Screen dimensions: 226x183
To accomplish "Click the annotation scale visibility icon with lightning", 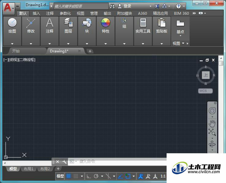I will coord(148,176).
